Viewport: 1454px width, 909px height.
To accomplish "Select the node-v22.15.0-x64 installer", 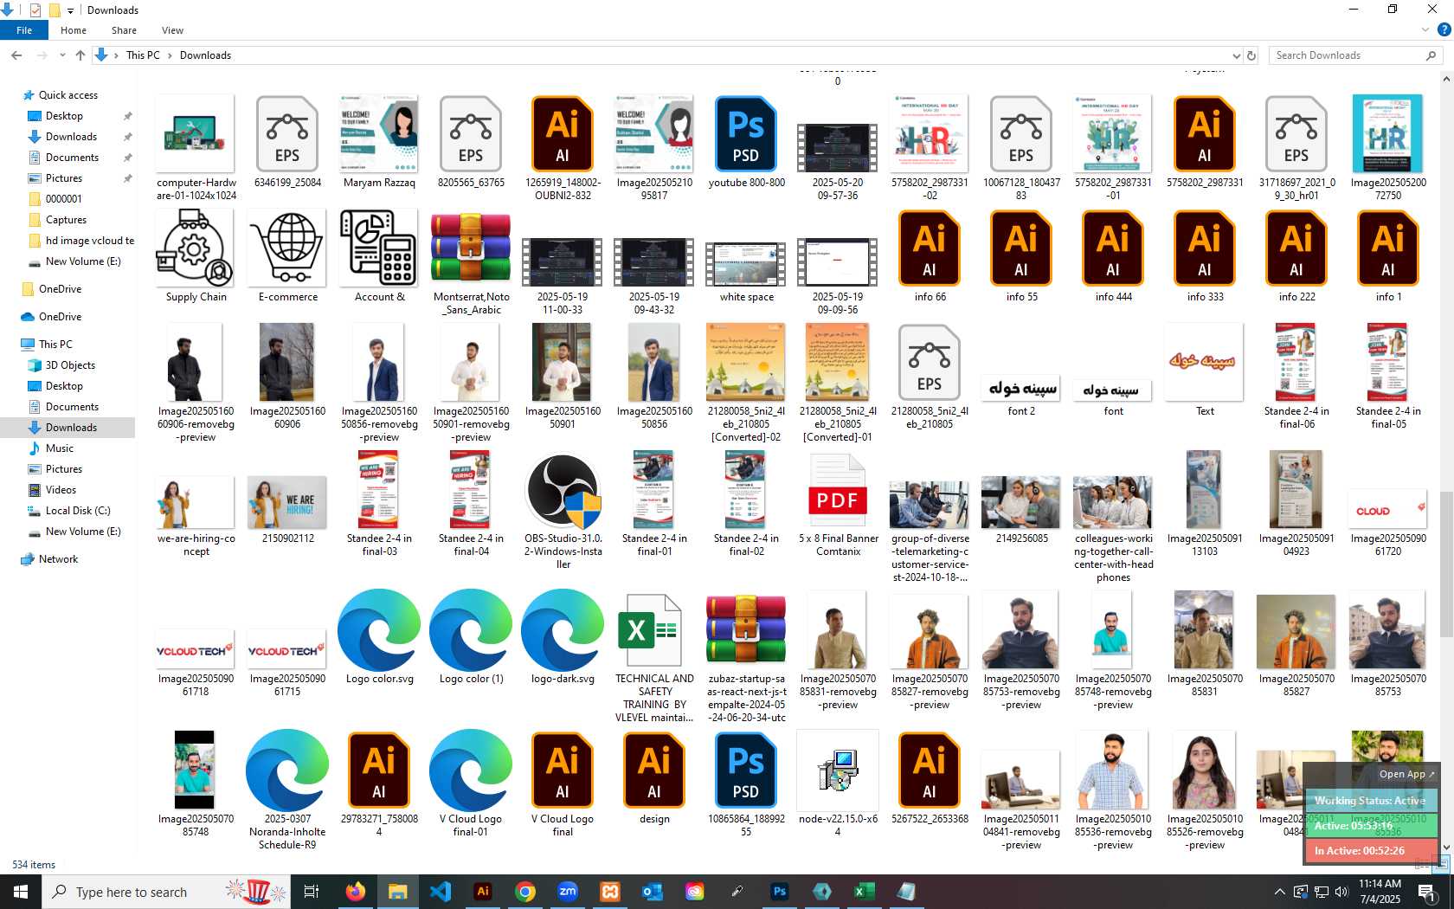I will coord(838,784).
